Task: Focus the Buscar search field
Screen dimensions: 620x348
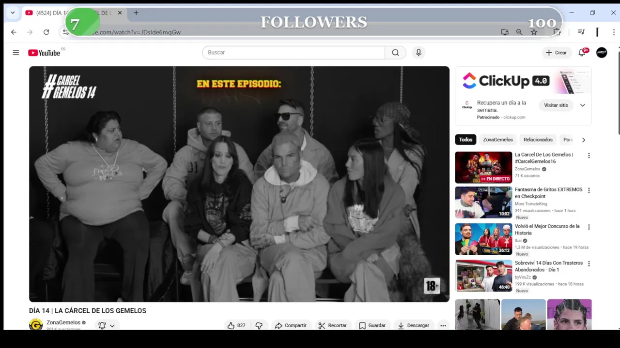Action: [293, 53]
